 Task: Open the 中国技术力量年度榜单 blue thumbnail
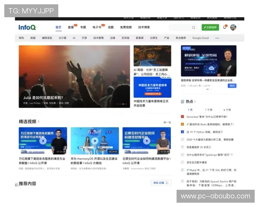pyautogui.click(x=152, y=87)
